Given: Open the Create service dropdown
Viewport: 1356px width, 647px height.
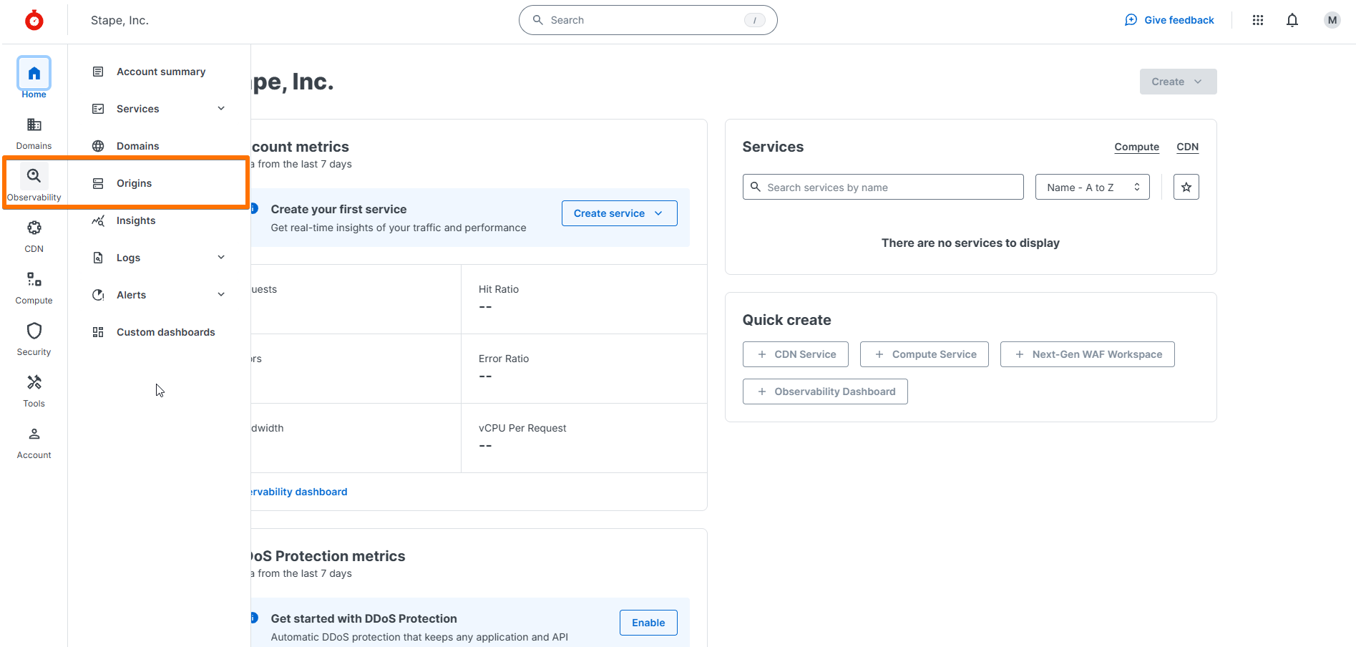Looking at the screenshot, I should pos(619,213).
